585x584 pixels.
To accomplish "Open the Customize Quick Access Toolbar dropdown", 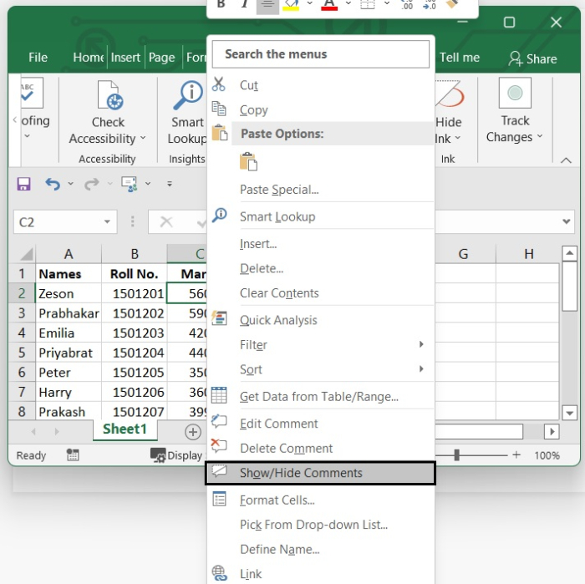I will pyautogui.click(x=170, y=184).
